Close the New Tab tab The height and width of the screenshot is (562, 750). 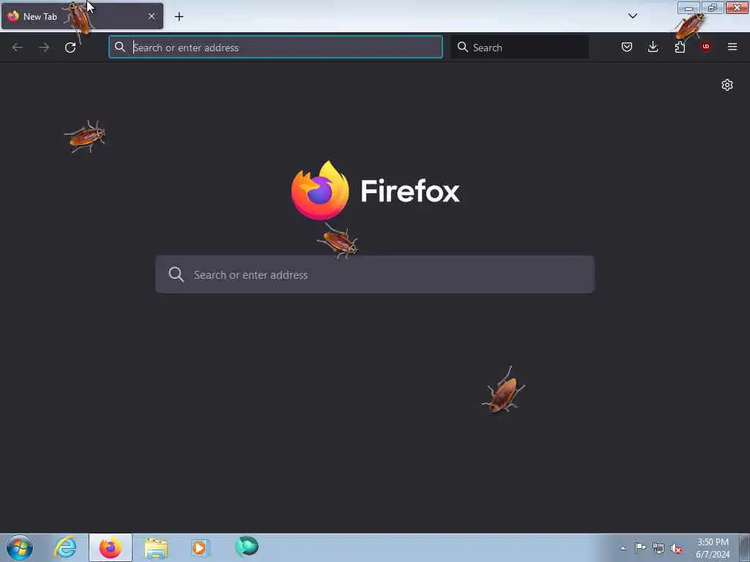pyautogui.click(x=152, y=17)
